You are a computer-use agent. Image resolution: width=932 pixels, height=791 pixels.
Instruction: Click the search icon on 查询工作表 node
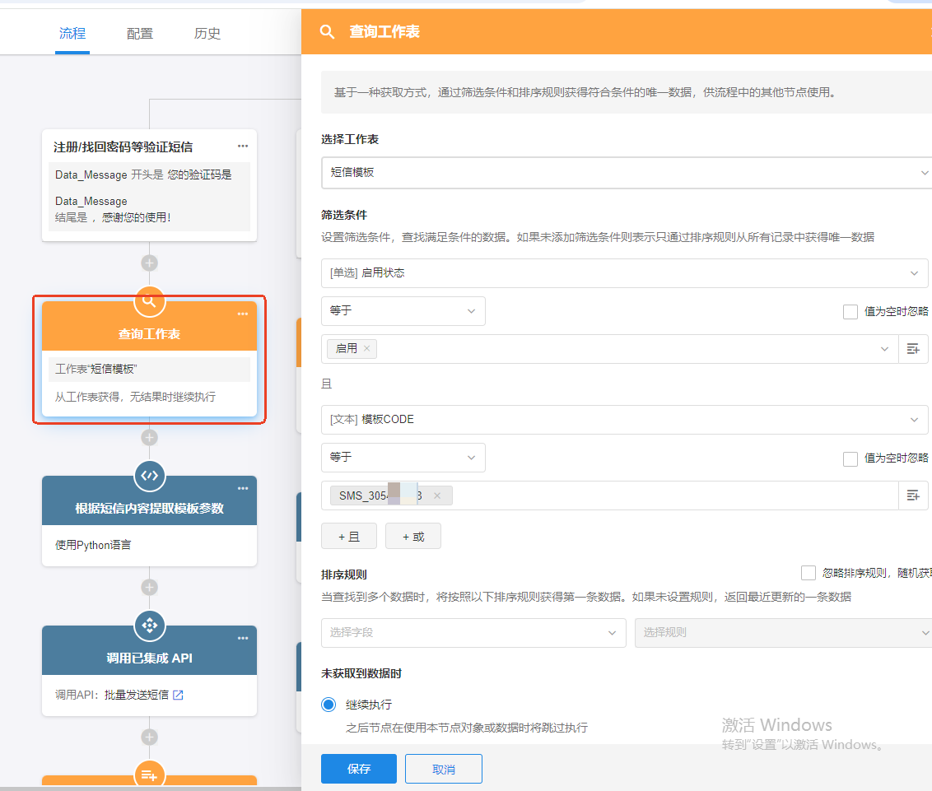click(149, 301)
